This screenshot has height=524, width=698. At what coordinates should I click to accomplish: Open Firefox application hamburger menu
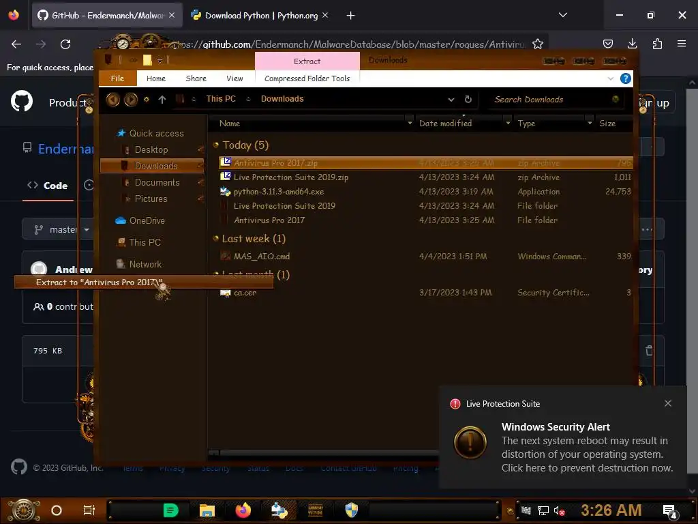(681, 44)
